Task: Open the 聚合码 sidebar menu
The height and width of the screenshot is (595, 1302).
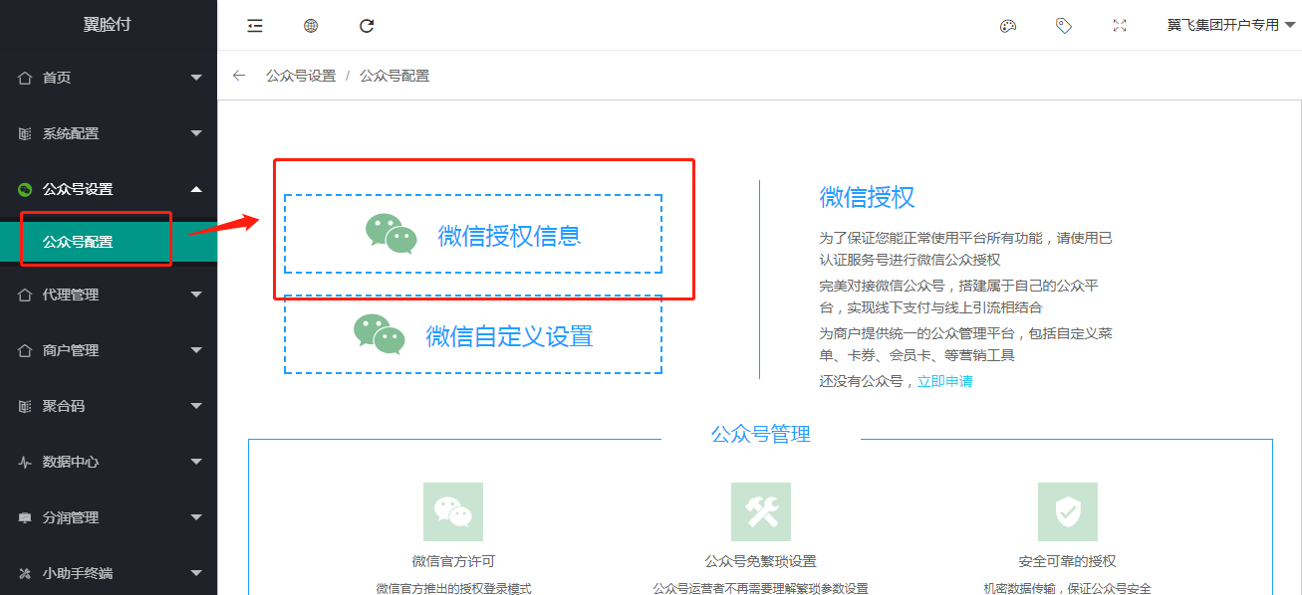Action: tap(109, 406)
